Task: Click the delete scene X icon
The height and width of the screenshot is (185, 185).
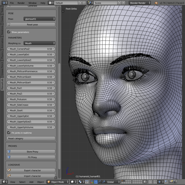Action: coord(123,3)
